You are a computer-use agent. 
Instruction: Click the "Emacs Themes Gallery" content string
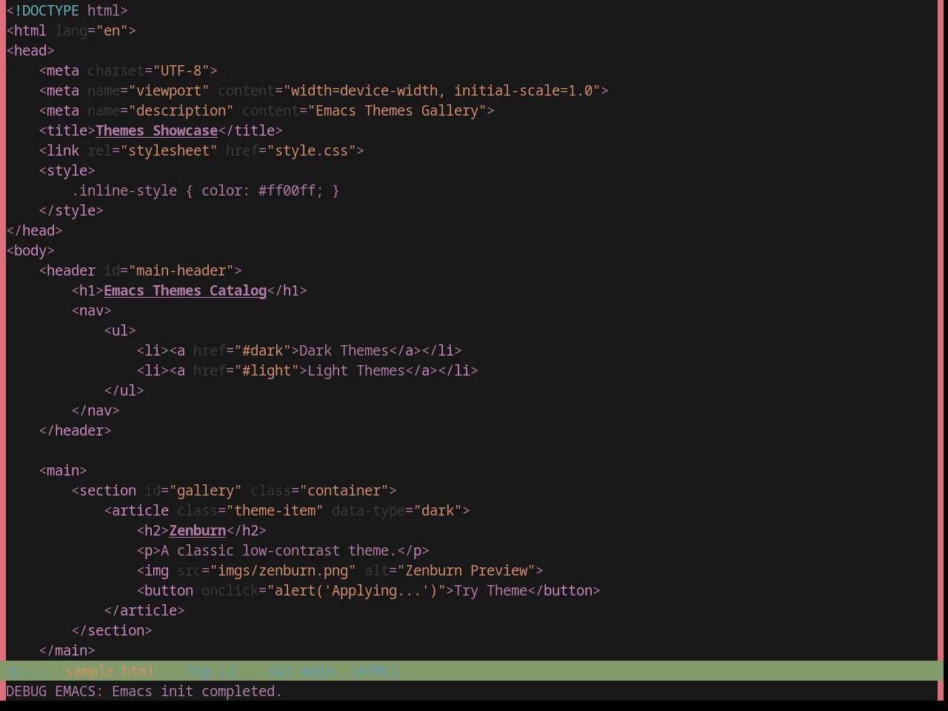(397, 110)
